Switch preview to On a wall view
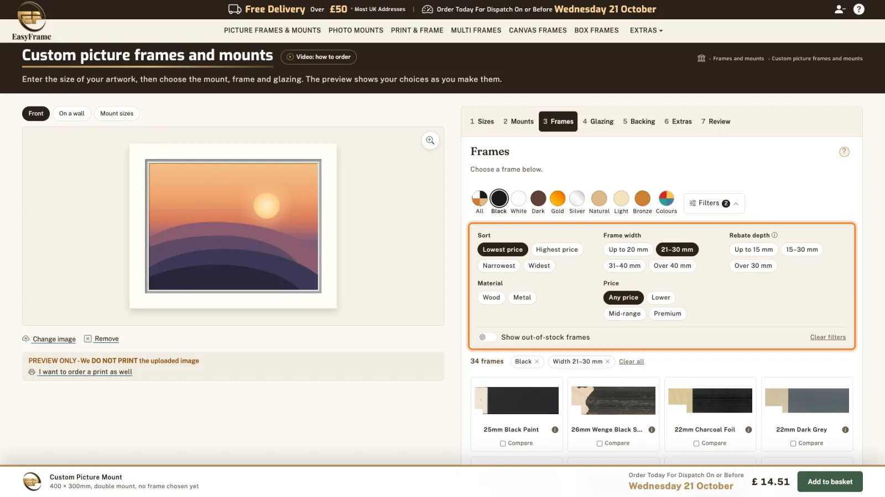The width and height of the screenshot is (885, 497). coord(72,114)
